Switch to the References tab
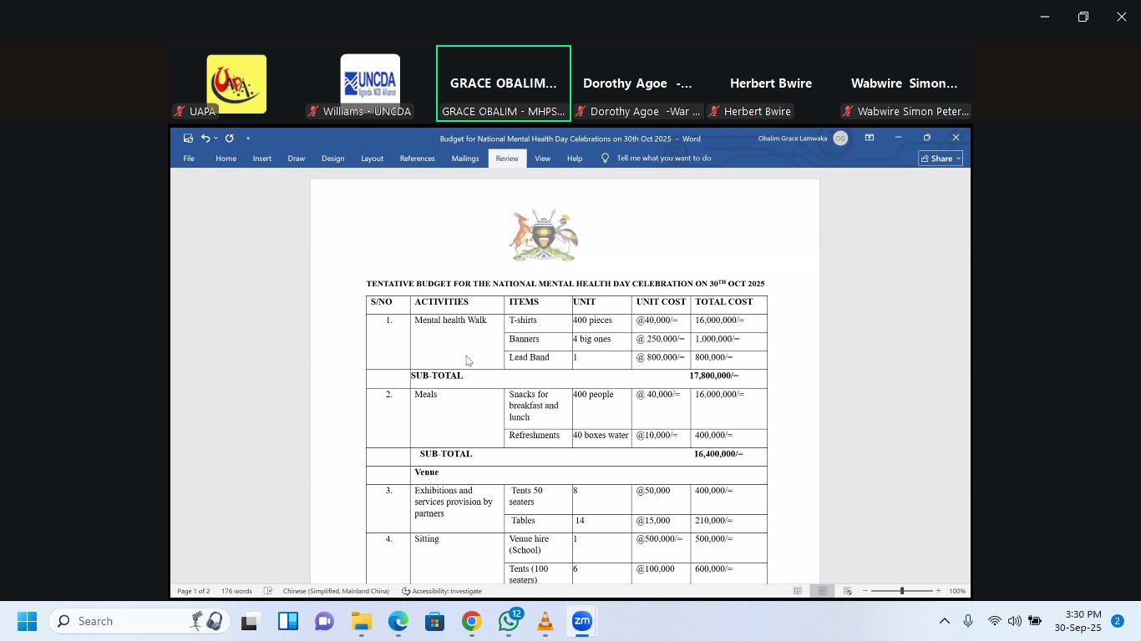Screen dimensions: 1141x641 [x=417, y=159]
